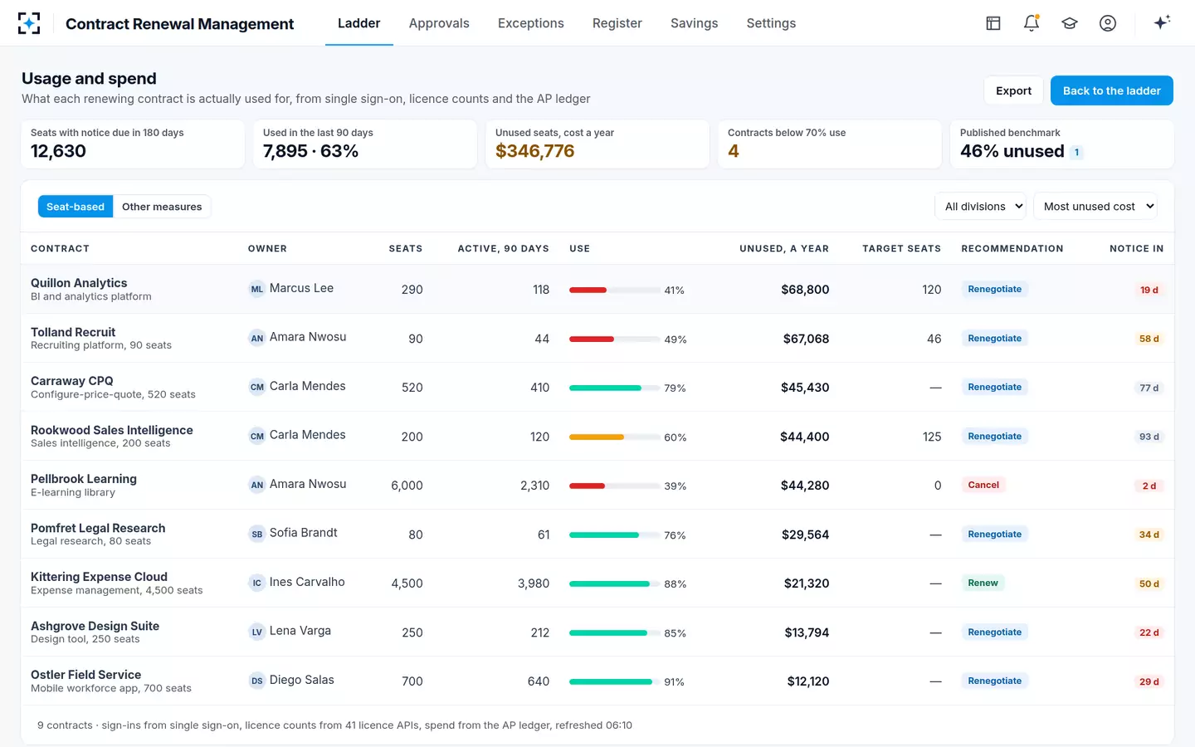Viewport: 1195px width, 747px height.
Task: Click the Contract Renewal Management app logo
Action: (29, 23)
